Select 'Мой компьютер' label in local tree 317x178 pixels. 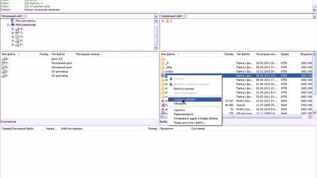[x=26, y=25]
